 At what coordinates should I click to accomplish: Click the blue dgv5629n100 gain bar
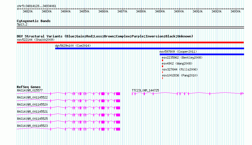pos(150,48)
